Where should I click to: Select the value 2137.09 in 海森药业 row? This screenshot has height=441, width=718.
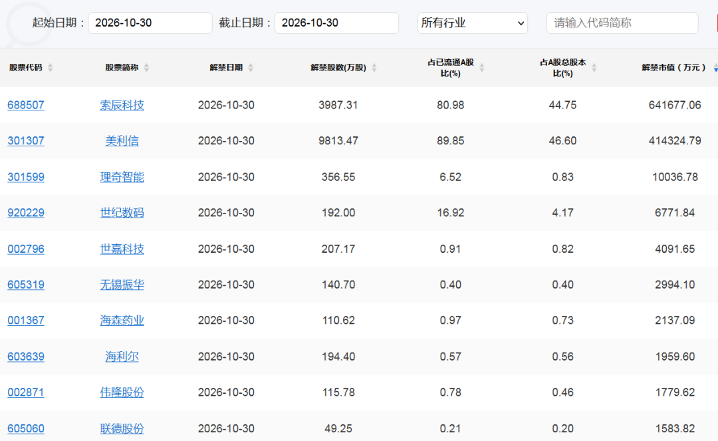(675, 320)
